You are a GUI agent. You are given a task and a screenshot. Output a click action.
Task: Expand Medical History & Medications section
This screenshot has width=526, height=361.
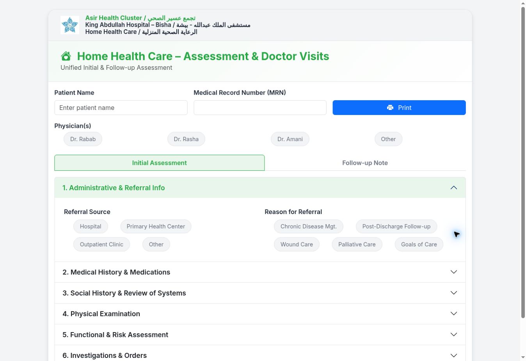click(x=260, y=272)
